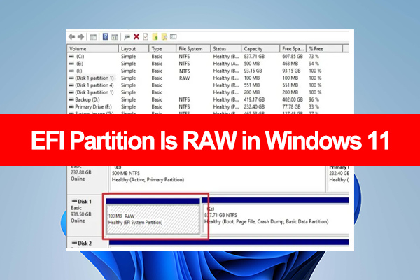Sort by the % Free column header

pos(324,49)
